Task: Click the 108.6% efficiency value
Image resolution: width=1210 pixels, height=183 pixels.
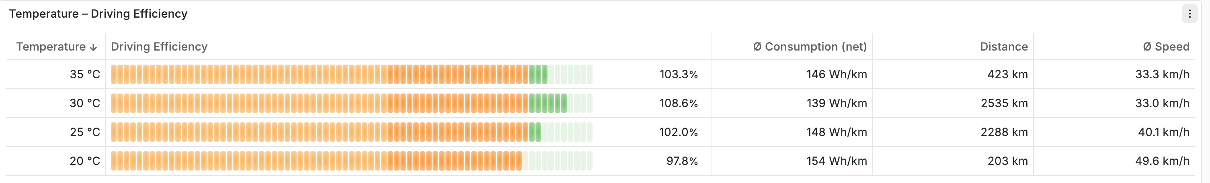Action: point(678,103)
